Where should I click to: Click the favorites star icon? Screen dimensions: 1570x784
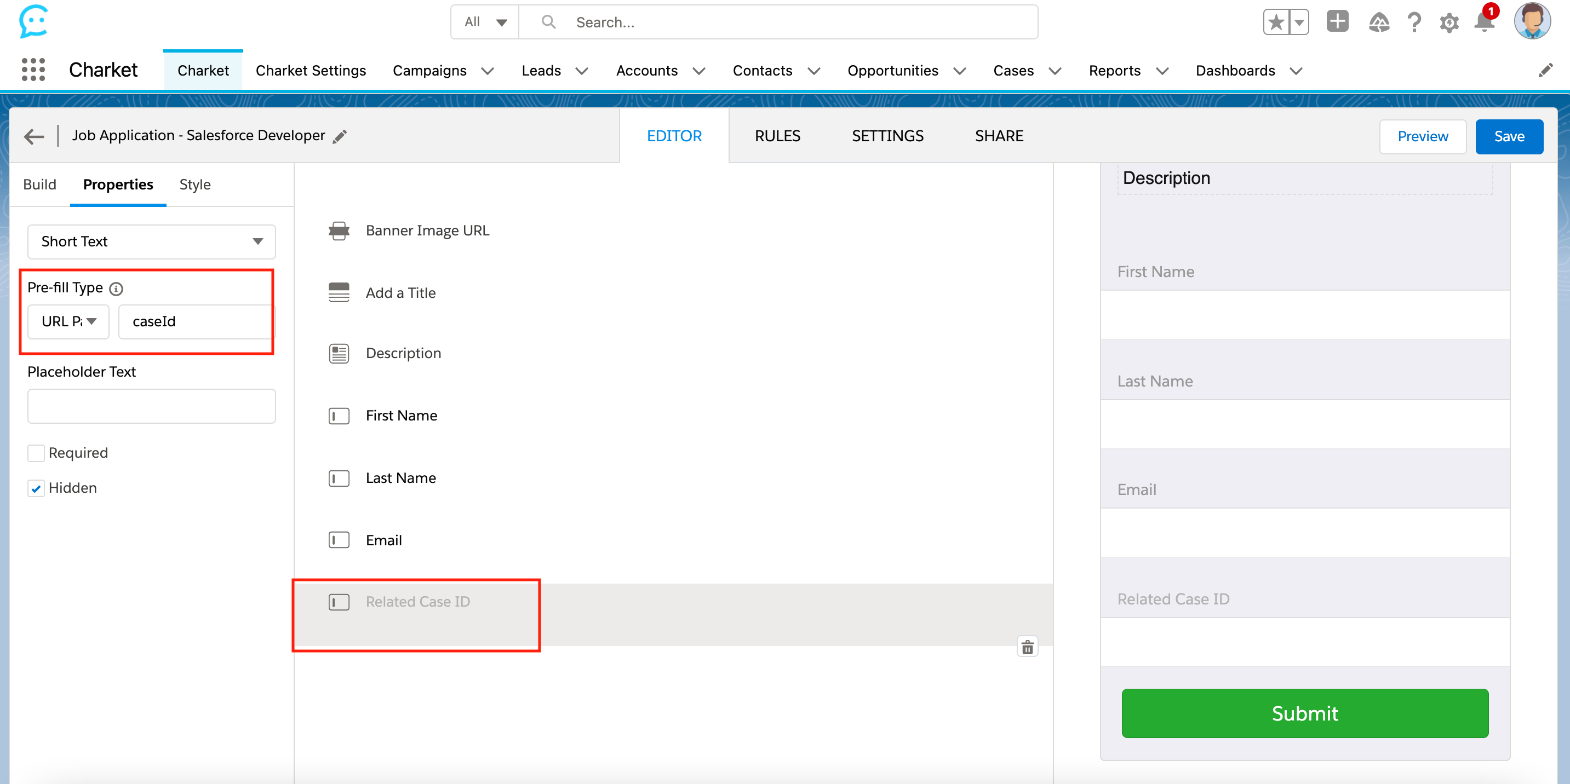(1276, 22)
